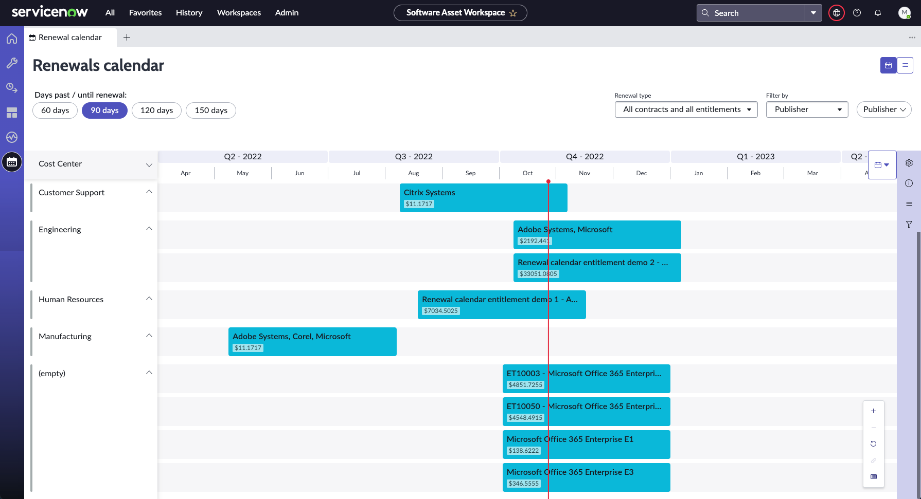Click the table icon below zoom controls
Screen dimensions: 921x499
[x=873, y=477]
